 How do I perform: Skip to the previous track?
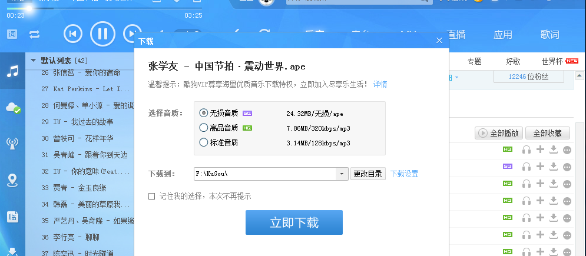(73, 34)
